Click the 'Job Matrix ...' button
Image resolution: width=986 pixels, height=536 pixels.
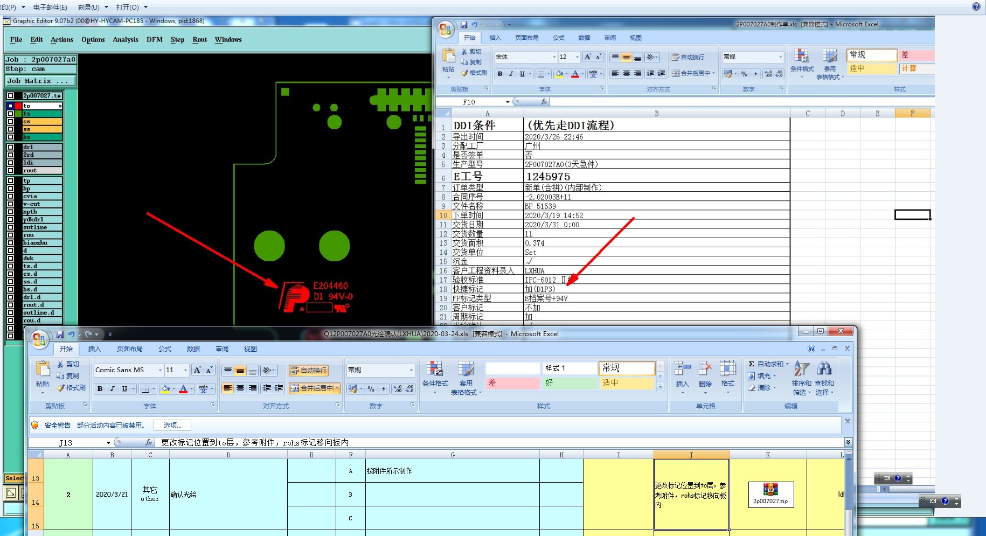point(40,81)
